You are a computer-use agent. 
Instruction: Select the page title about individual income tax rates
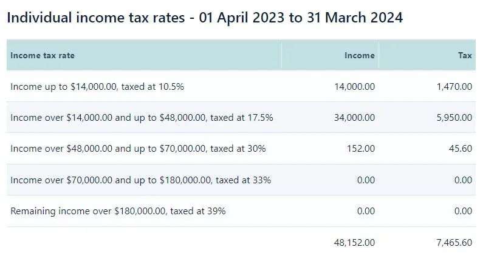tap(205, 18)
